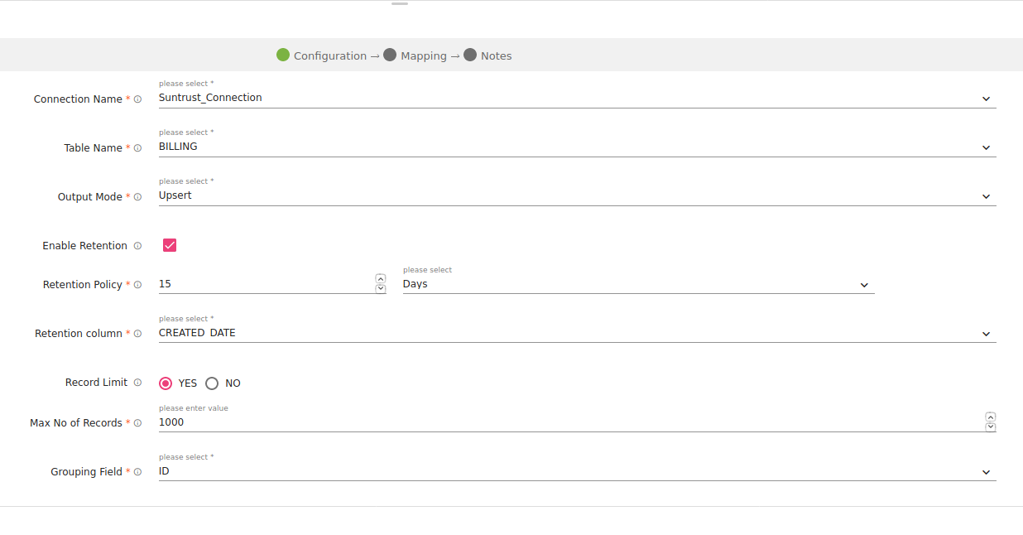The height and width of the screenshot is (535, 1023).
Task: Increase the Retention Policy value with up arrow
Action: (x=381, y=279)
